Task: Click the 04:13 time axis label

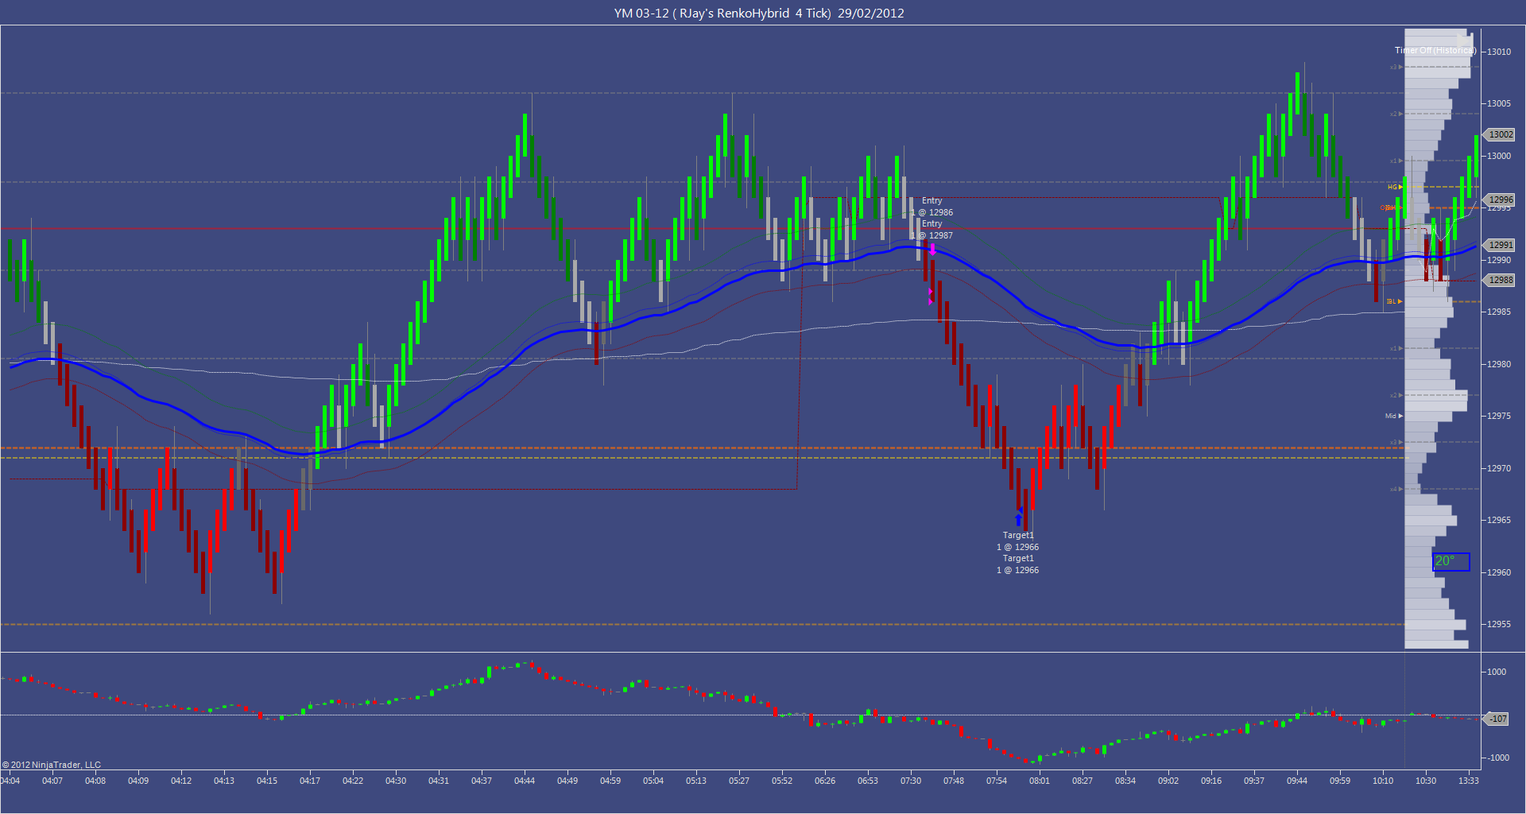Action: 224,781
